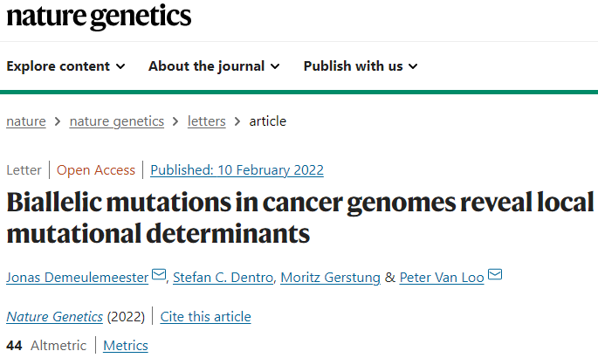Screen dimensions: 598x358
Task: Expand the Explore content chevron
Action: pos(120,66)
